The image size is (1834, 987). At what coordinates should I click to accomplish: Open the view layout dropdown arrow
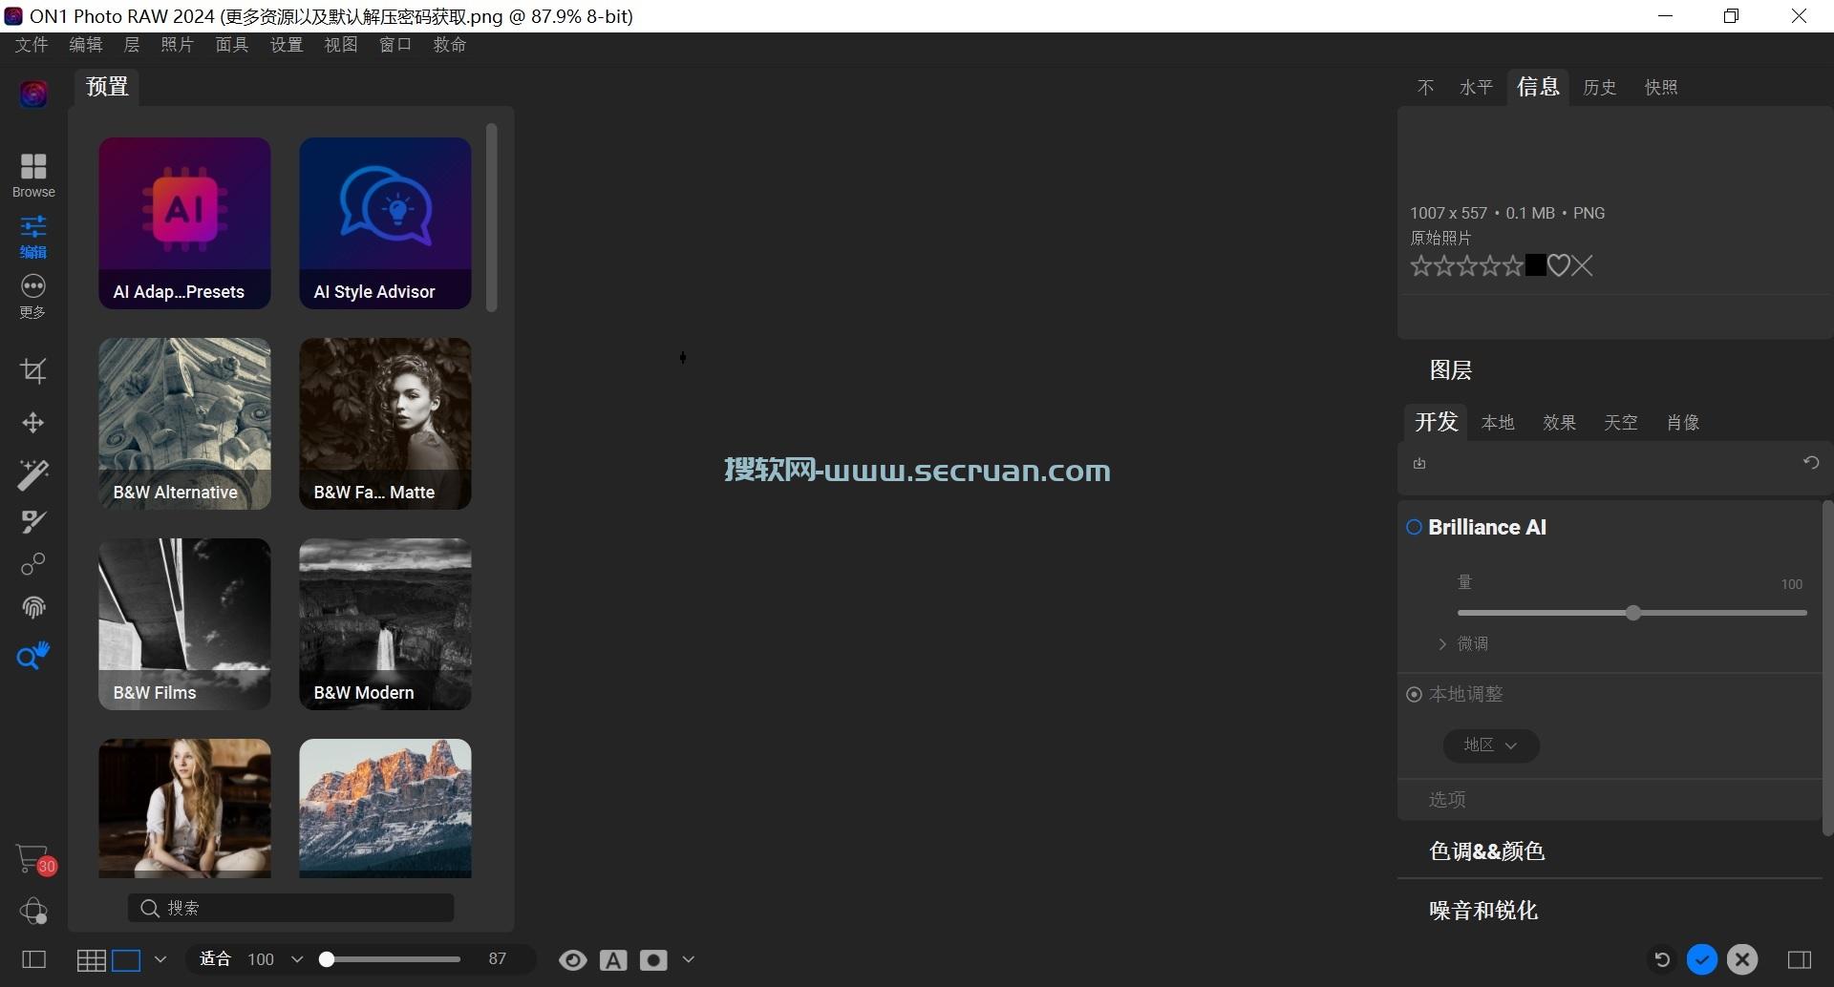click(x=160, y=959)
